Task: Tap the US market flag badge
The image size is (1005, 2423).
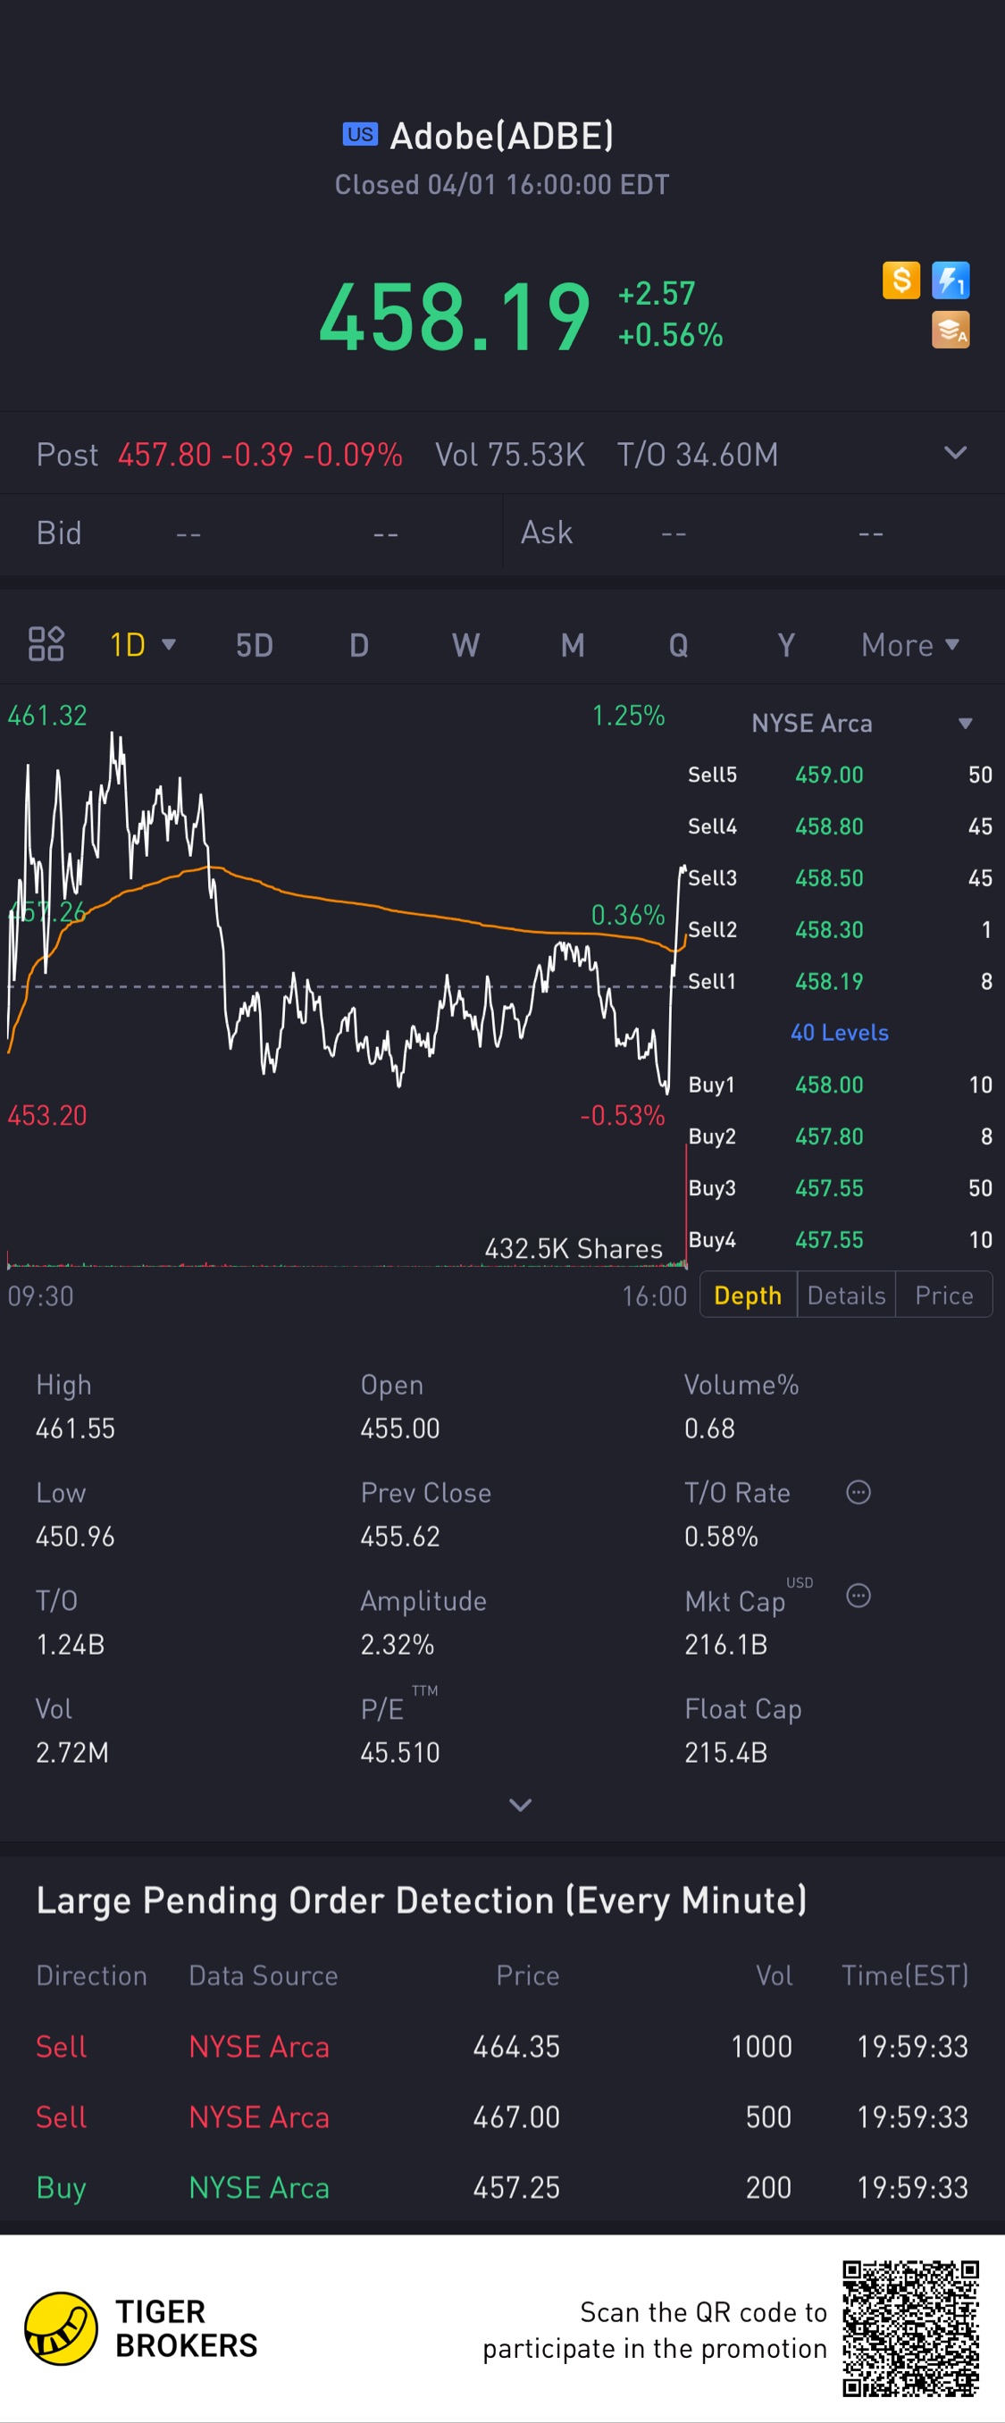Action: tap(360, 135)
